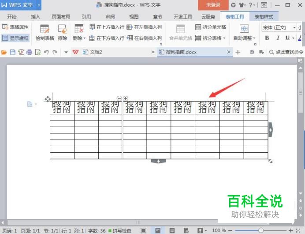
Task: Click the save icon in quick toolbar
Action: 12,52
